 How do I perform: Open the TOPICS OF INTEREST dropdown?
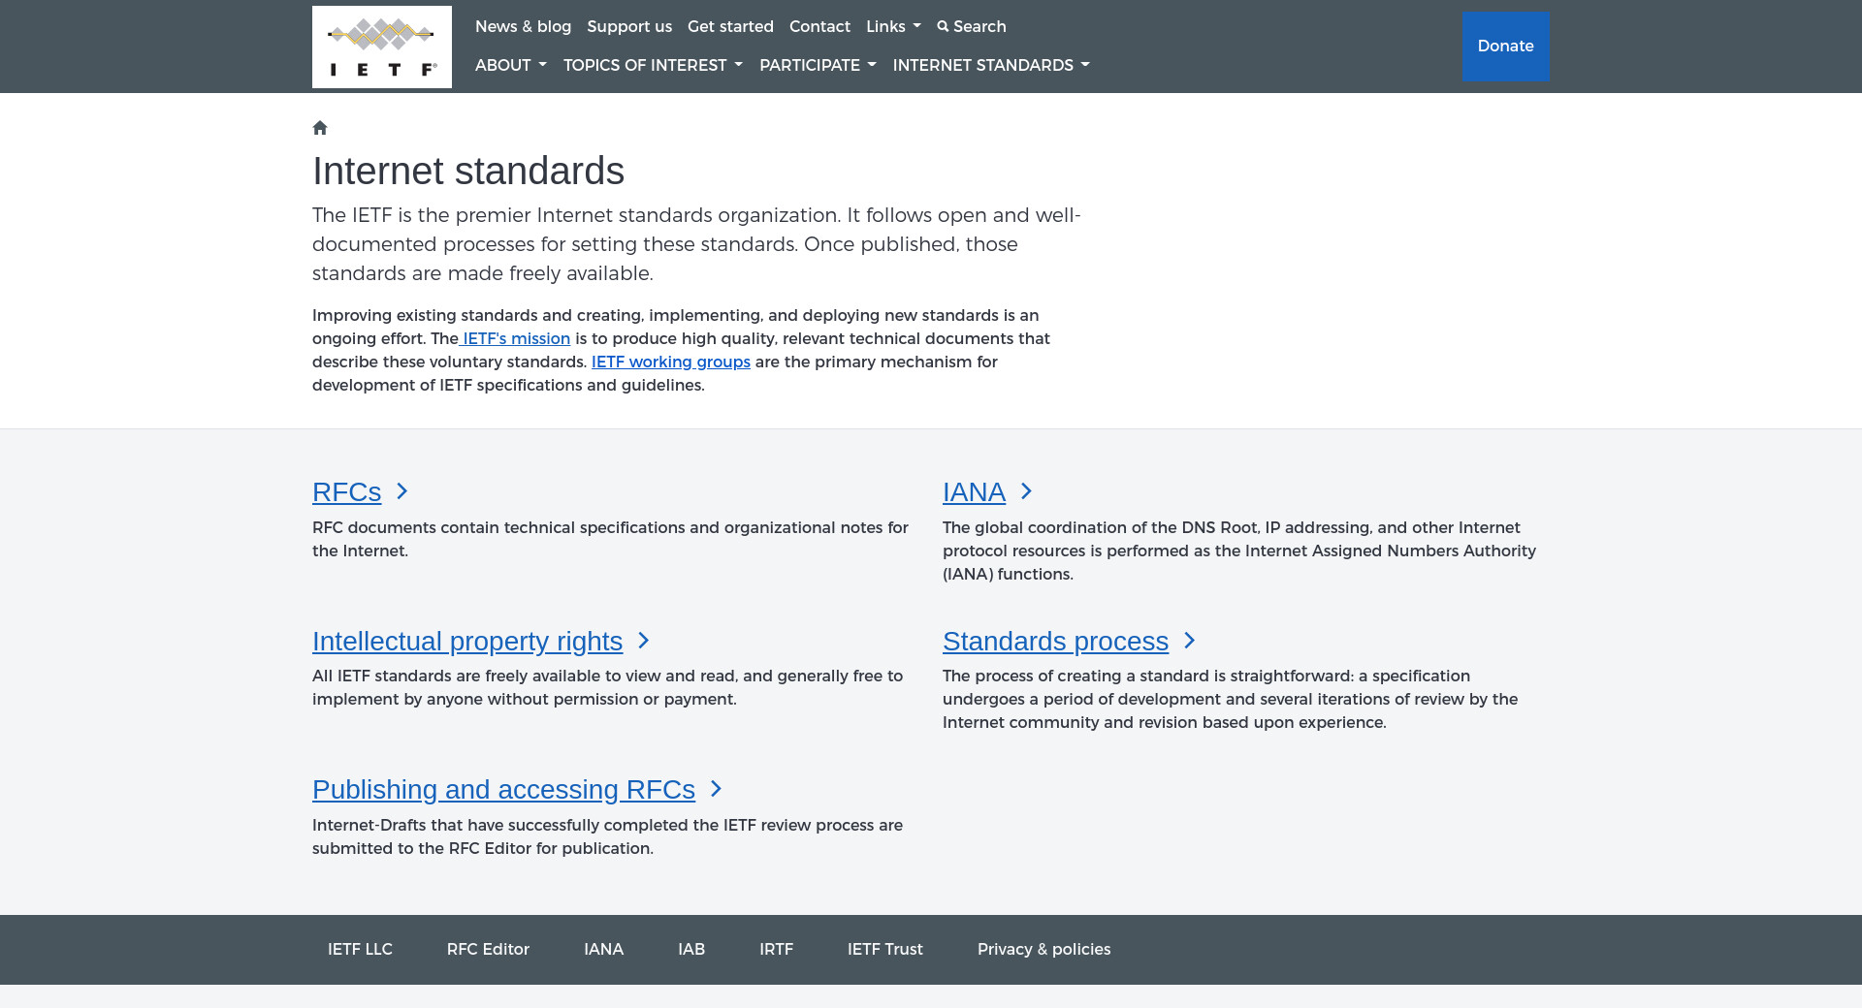[x=653, y=65]
